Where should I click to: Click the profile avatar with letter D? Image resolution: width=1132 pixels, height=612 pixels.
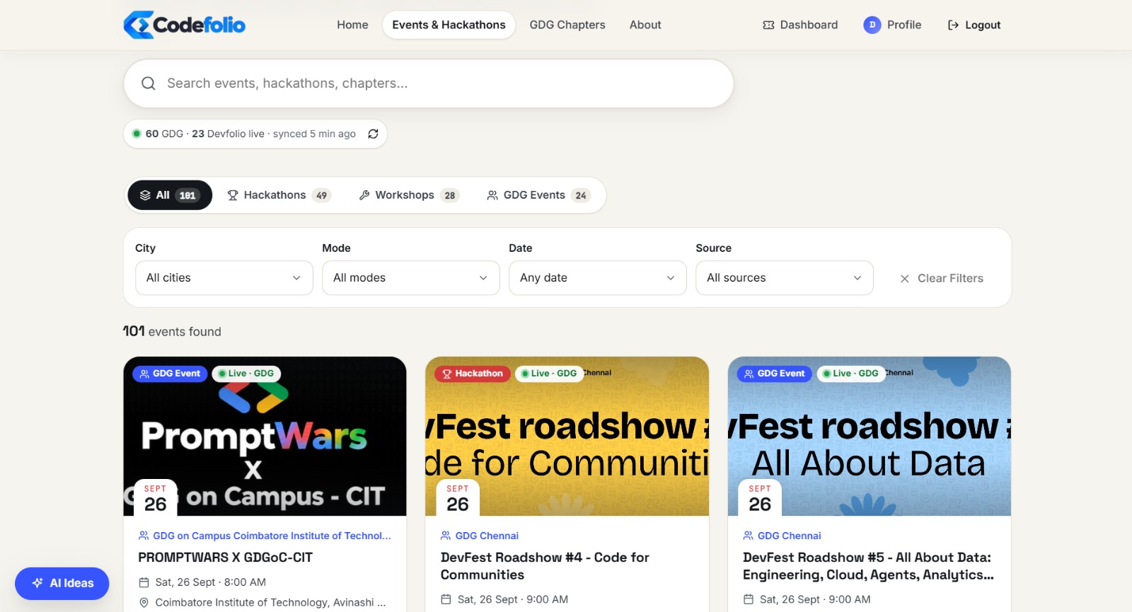872,25
